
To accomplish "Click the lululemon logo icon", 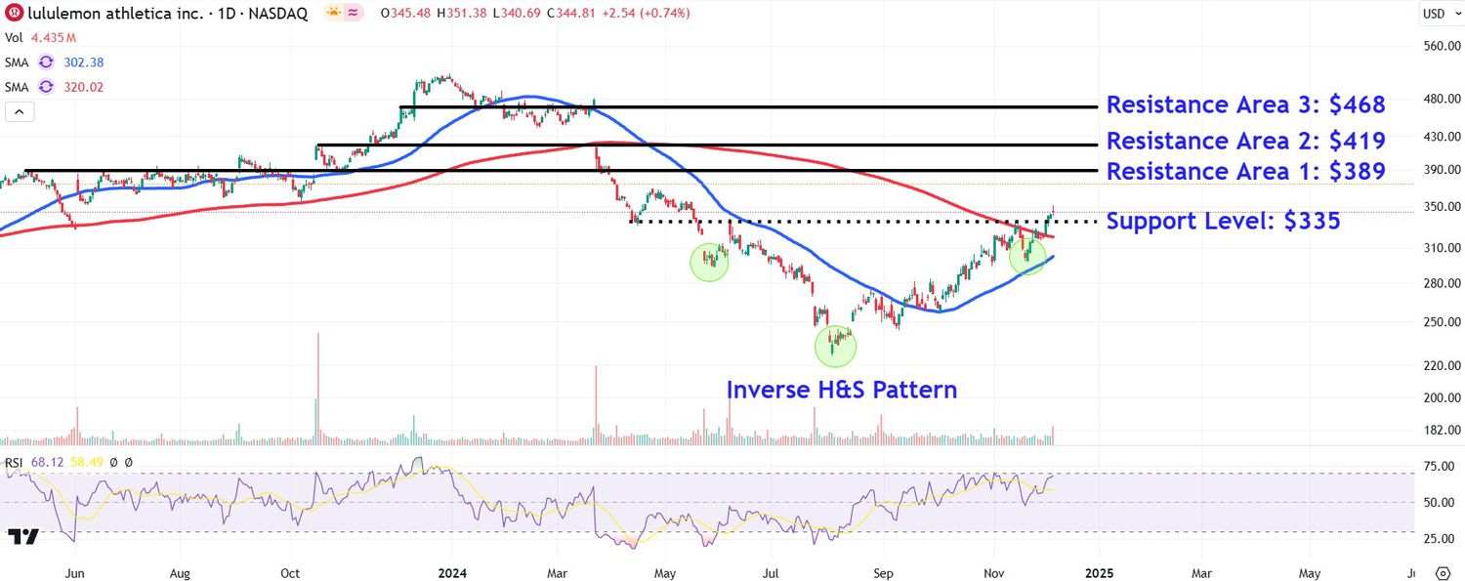I will pos(14,14).
